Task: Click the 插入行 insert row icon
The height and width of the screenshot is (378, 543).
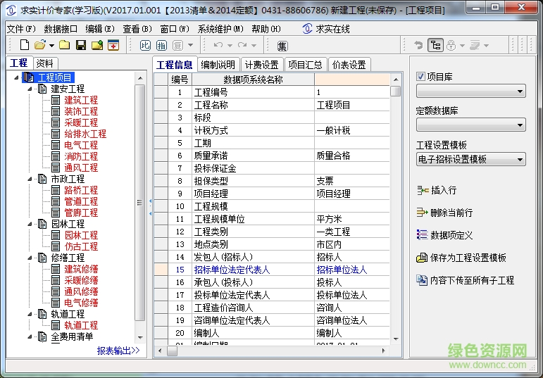Action: click(422, 190)
